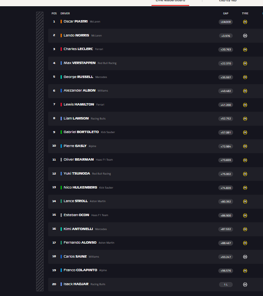Select Fernando ALONSO row
This screenshot has width=263, height=296.
(155, 243)
